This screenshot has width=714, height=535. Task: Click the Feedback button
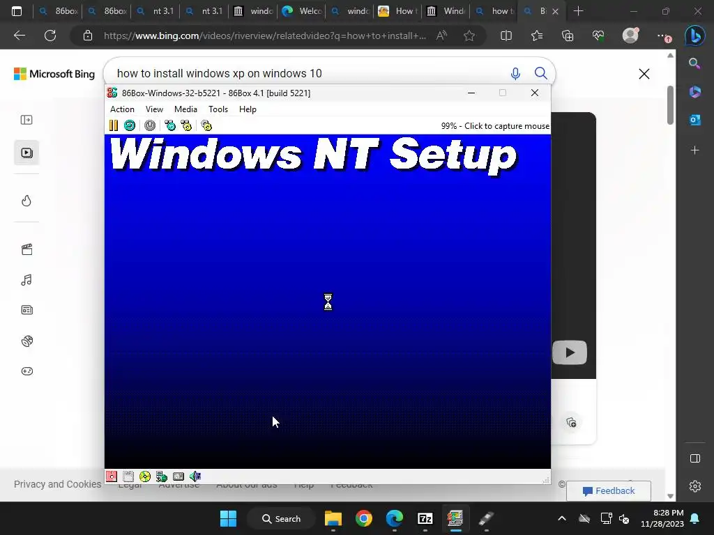(x=608, y=491)
